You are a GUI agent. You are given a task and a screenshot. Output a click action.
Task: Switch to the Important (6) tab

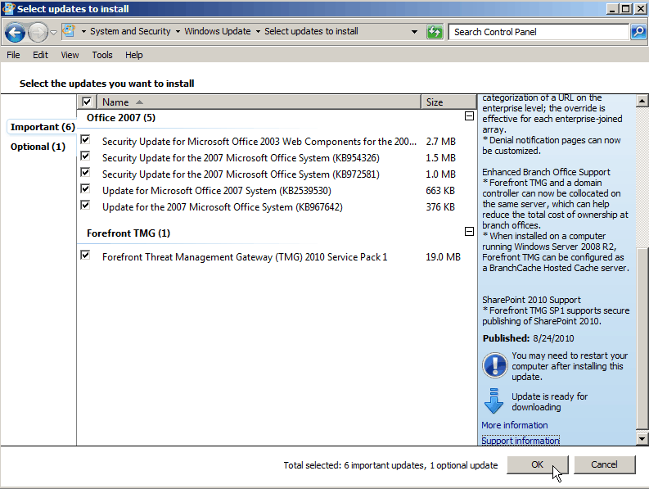[43, 127]
